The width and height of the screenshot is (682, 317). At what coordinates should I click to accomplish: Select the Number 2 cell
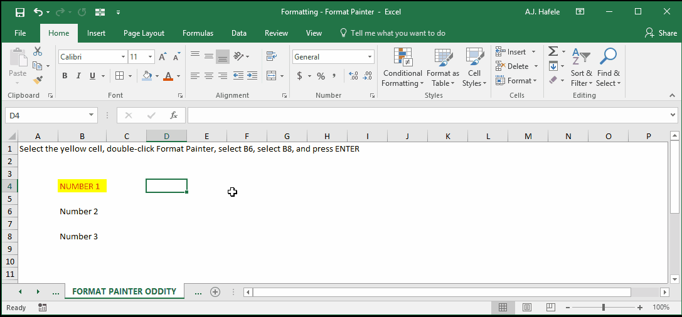coord(82,212)
